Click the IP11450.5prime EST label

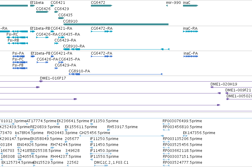point(104,145)
